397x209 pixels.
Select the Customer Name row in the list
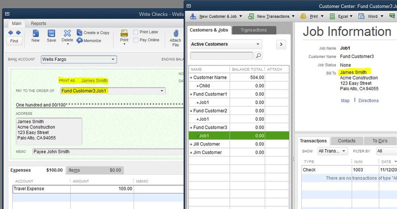pyautogui.click(x=239, y=77)
